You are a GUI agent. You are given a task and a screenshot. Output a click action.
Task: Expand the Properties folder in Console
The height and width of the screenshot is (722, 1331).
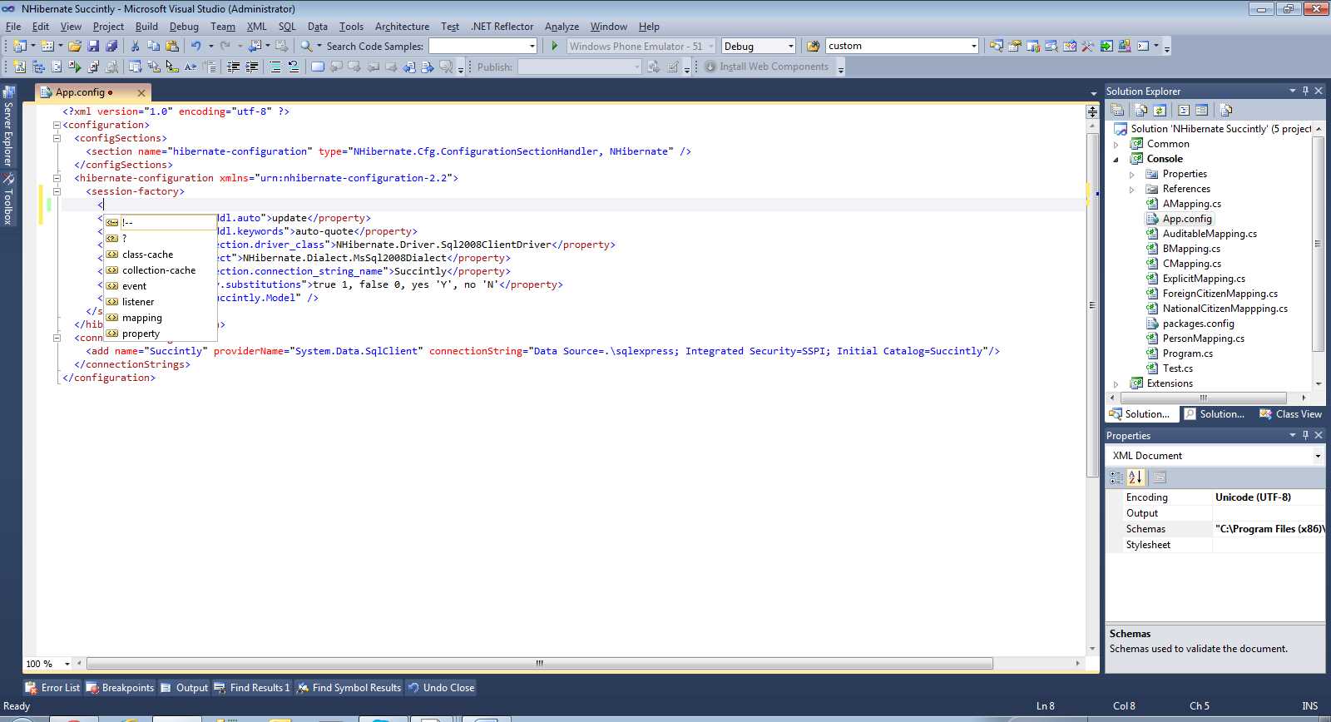pyautogui.click(x=1132, y=174)
